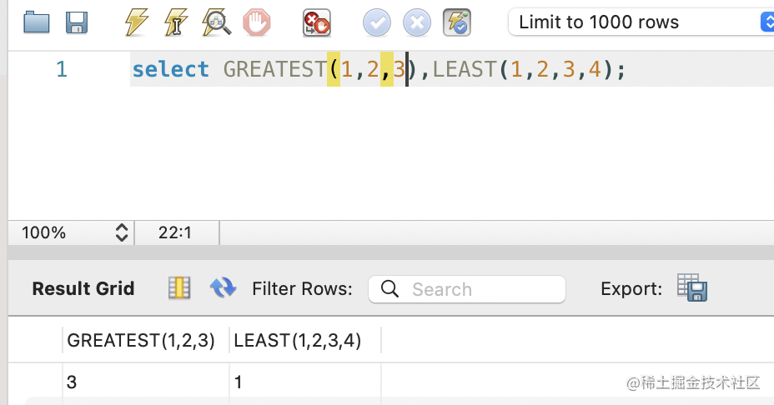Viewport: 774px width, 405px height.
Task: Open a SQL script file
Action: [x=37, y=22]
